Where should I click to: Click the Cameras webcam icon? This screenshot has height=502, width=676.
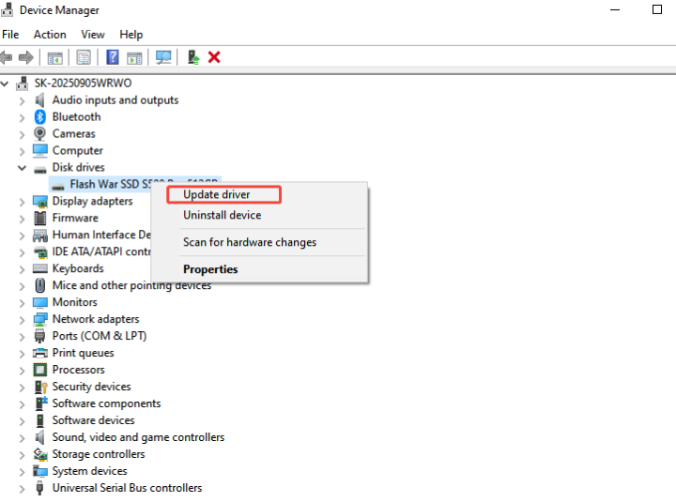pyautogui.click(x=40, y=133)
